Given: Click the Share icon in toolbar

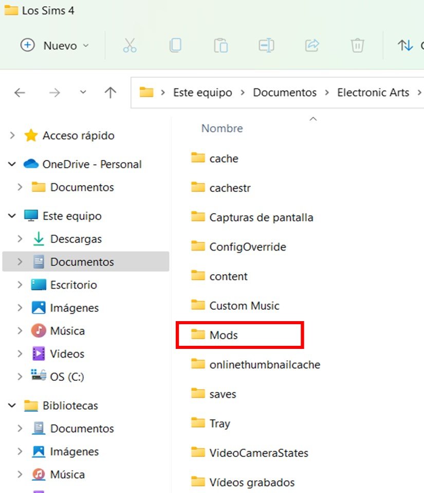Looking at the screenshot, I should [312, 46].
